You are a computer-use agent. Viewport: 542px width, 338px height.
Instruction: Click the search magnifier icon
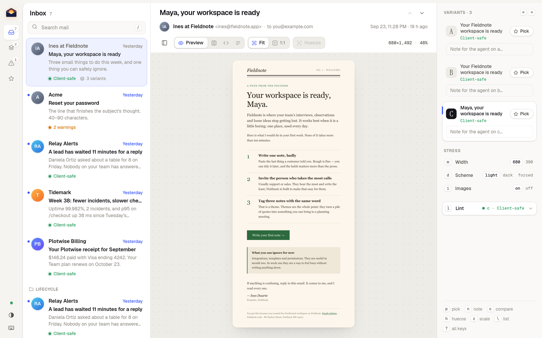(x=35, y=27)
